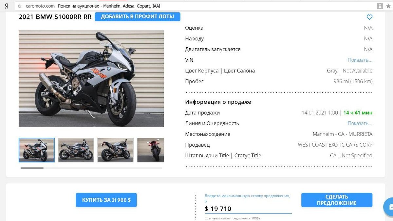Click the seller WEST COAST EXOTIC CARS CORP
This screenshot has height=221, width=393.
[x=335, y=145]
